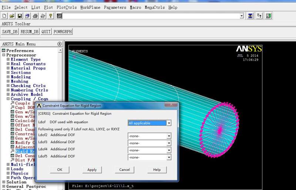Open the help question-mark icon
Viewport: 296px width, 190px height.
(51, 16)
